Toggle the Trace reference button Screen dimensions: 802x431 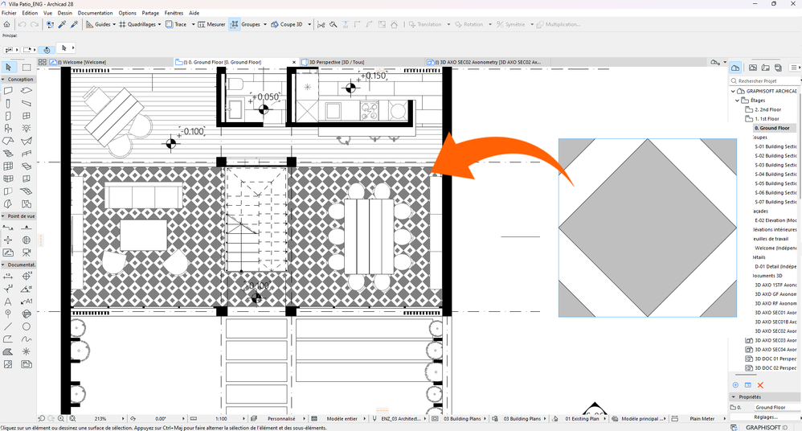tap(176, 24)
